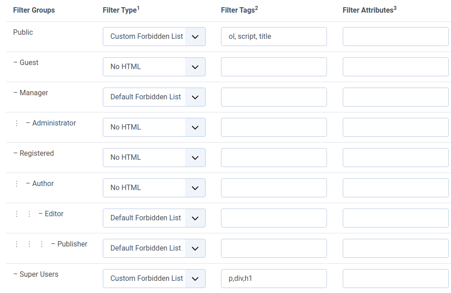Expand Super Users Filter Type dropdown

click(x=154, y=279)
